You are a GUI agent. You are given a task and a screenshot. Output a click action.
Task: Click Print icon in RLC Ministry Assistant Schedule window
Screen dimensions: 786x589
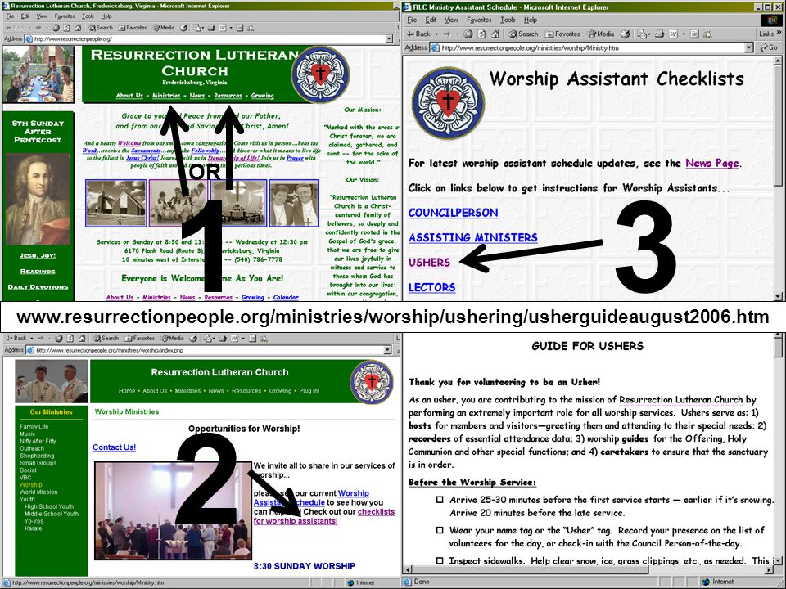tap(660, 34)
